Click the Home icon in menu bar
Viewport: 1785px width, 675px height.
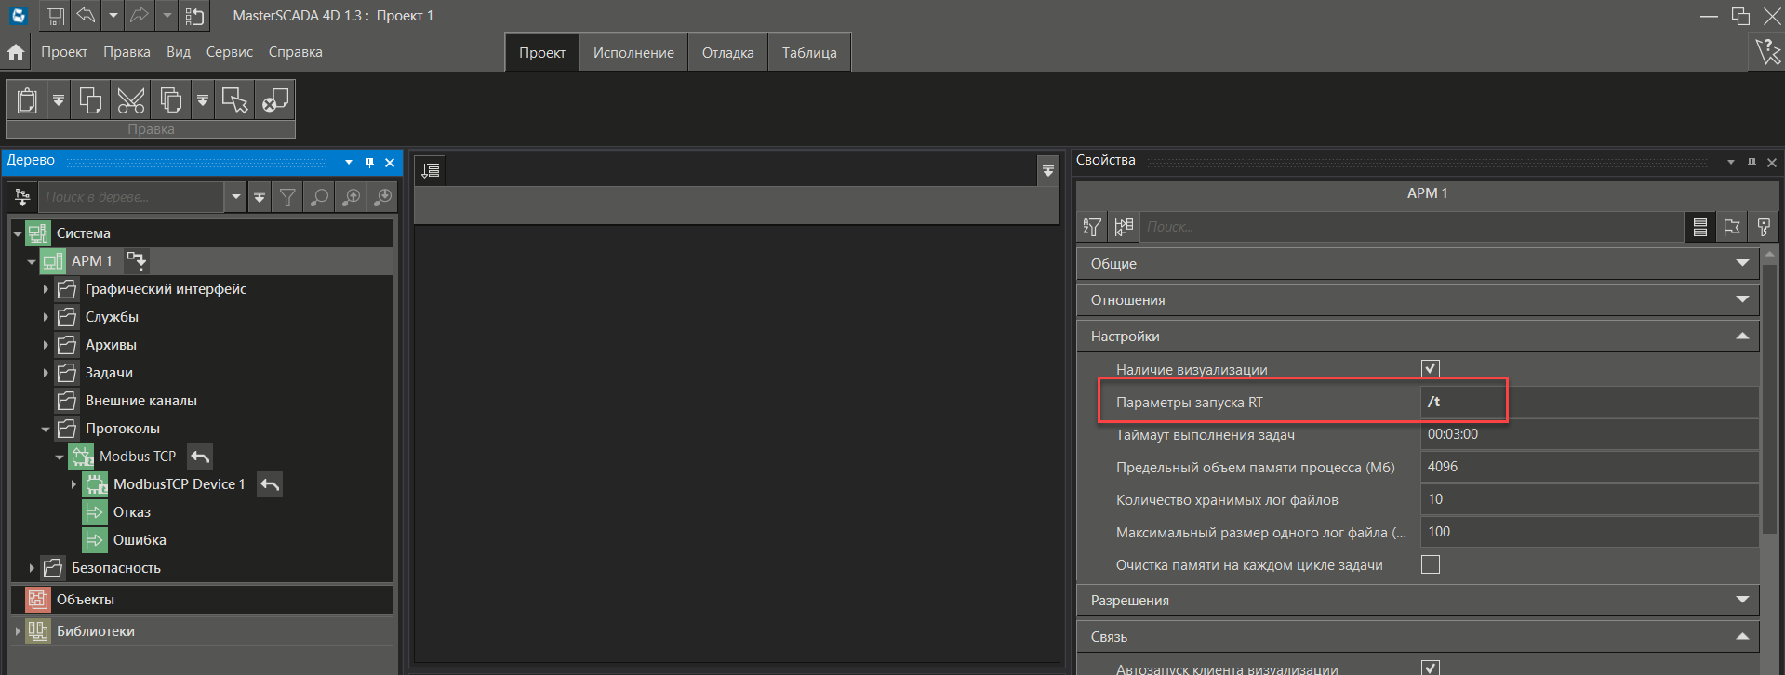(16, 52)
